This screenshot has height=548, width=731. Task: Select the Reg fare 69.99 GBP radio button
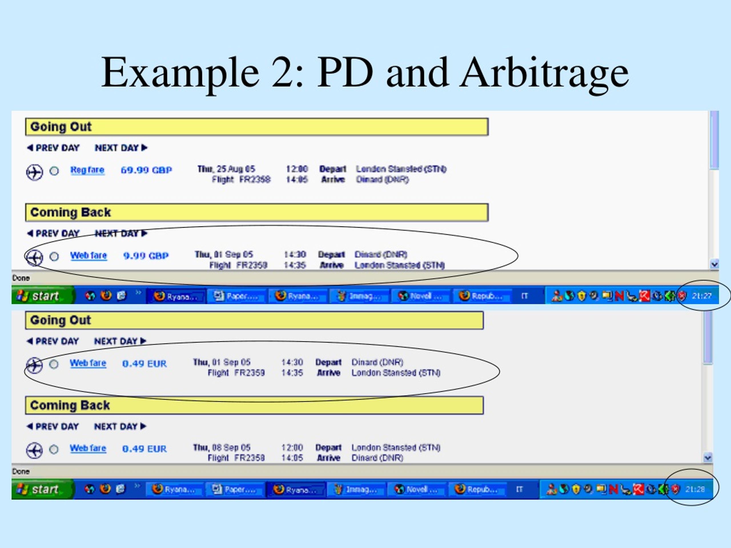pos(54,171)
